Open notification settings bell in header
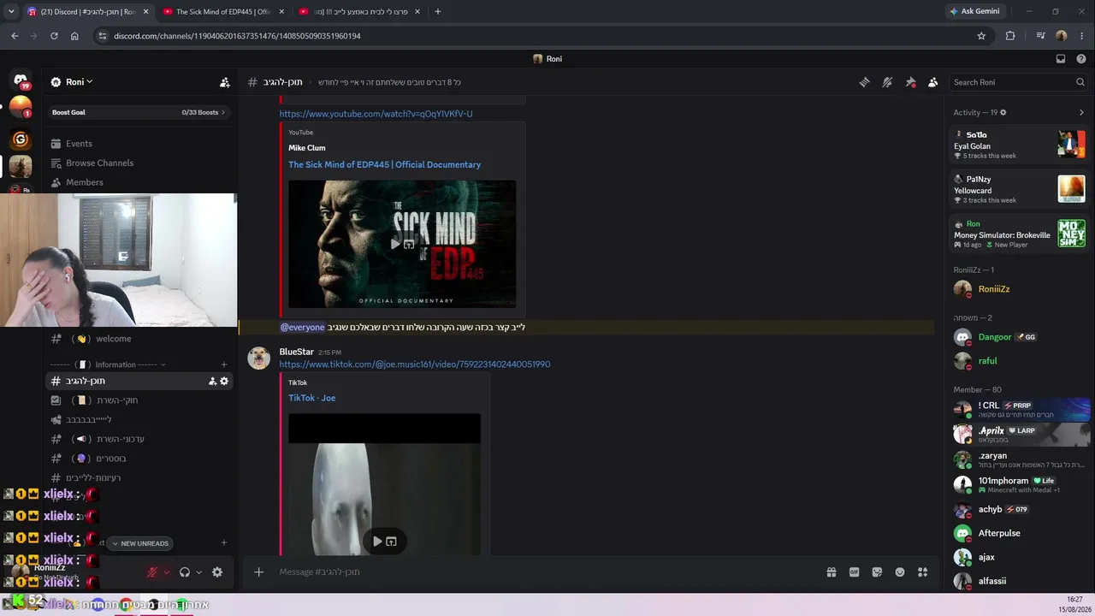 click(x=887, y=82)
